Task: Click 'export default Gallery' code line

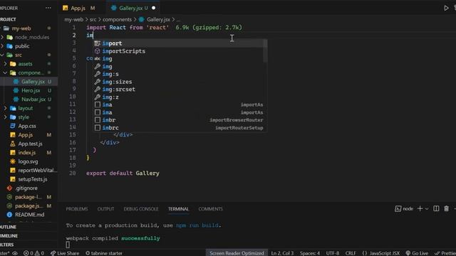Action: click(123, 174)
